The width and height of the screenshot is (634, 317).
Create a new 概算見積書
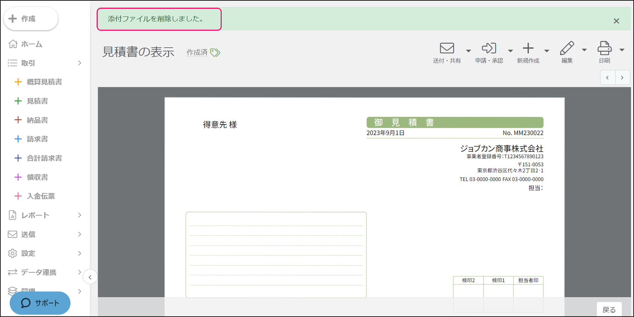point(44,82)
